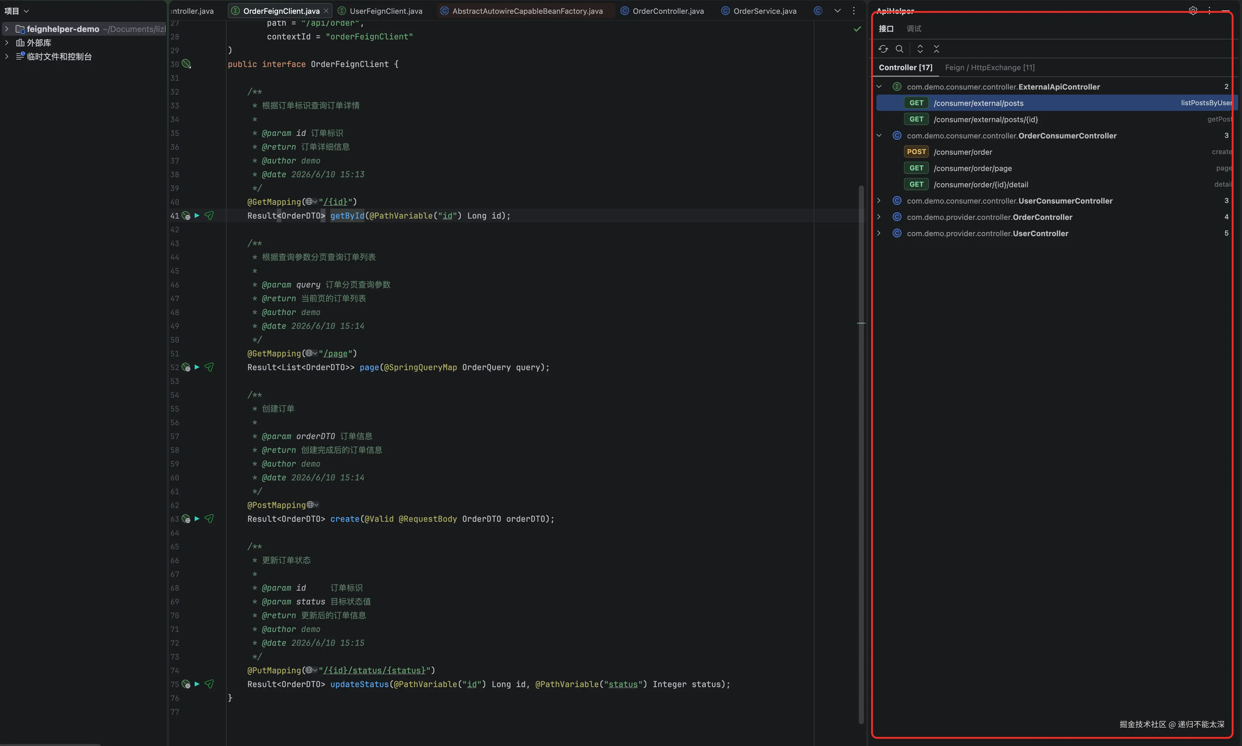This screenshot has height=746, width=1242.
Task: Select the 接口 tab in ApiHelper
Action: pos(886,28)
